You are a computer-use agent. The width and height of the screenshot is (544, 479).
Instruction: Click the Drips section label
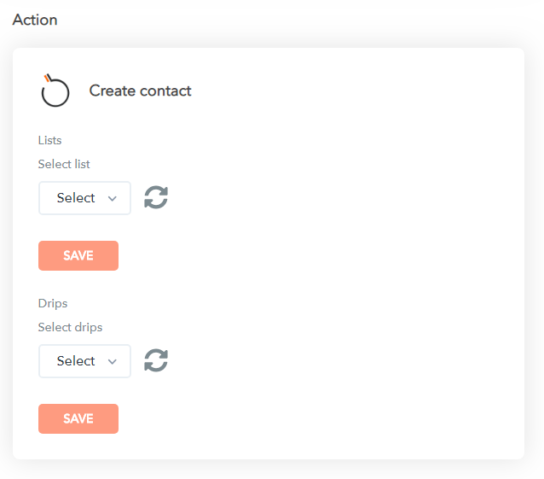(x=52, y=303)
